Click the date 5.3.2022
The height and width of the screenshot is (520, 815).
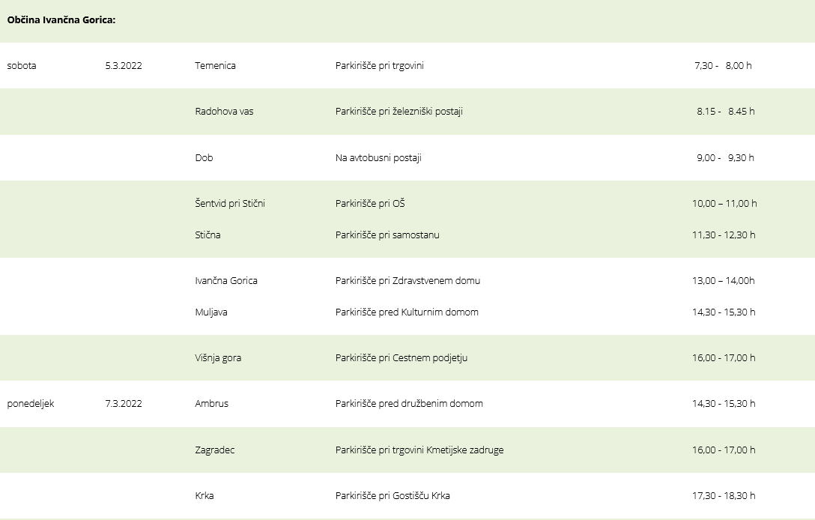pos(124,65)
